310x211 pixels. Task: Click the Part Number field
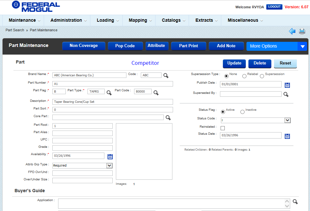112,84
